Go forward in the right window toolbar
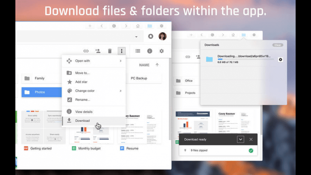 pos(223,35)
